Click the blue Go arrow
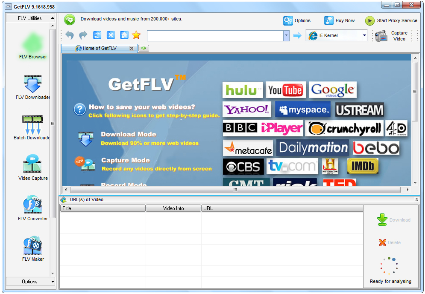The height and width of the screenshot is (294, 425). 297,35
